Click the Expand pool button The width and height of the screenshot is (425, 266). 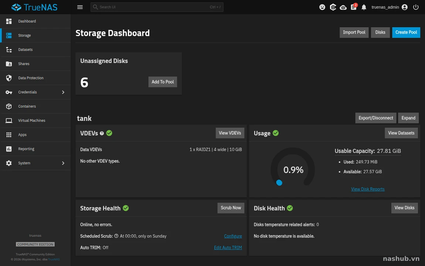408,118
